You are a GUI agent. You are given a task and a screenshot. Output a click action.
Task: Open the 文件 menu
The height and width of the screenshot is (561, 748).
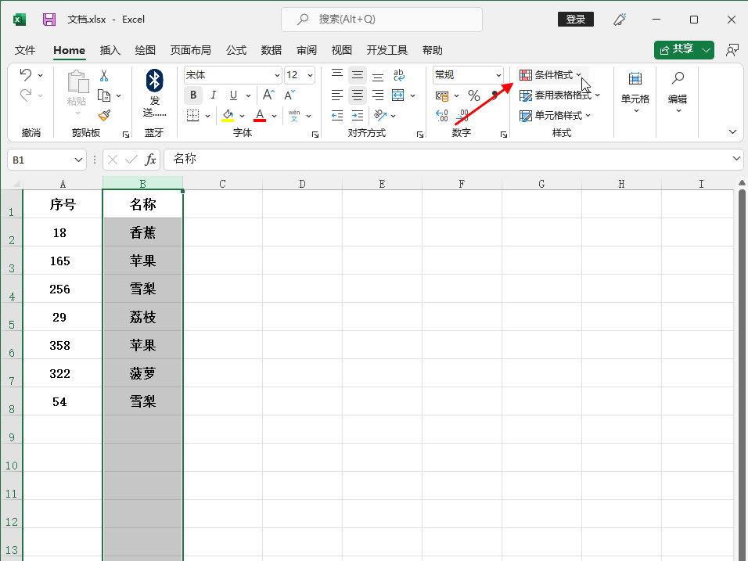click(x=25, y=50)
